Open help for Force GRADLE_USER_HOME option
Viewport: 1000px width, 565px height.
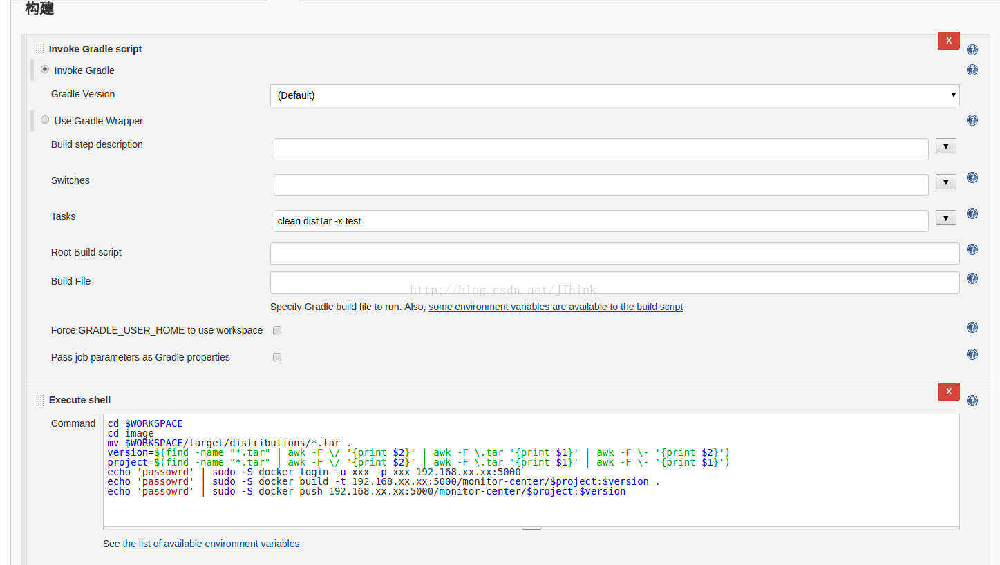click(x=972, y=327)
